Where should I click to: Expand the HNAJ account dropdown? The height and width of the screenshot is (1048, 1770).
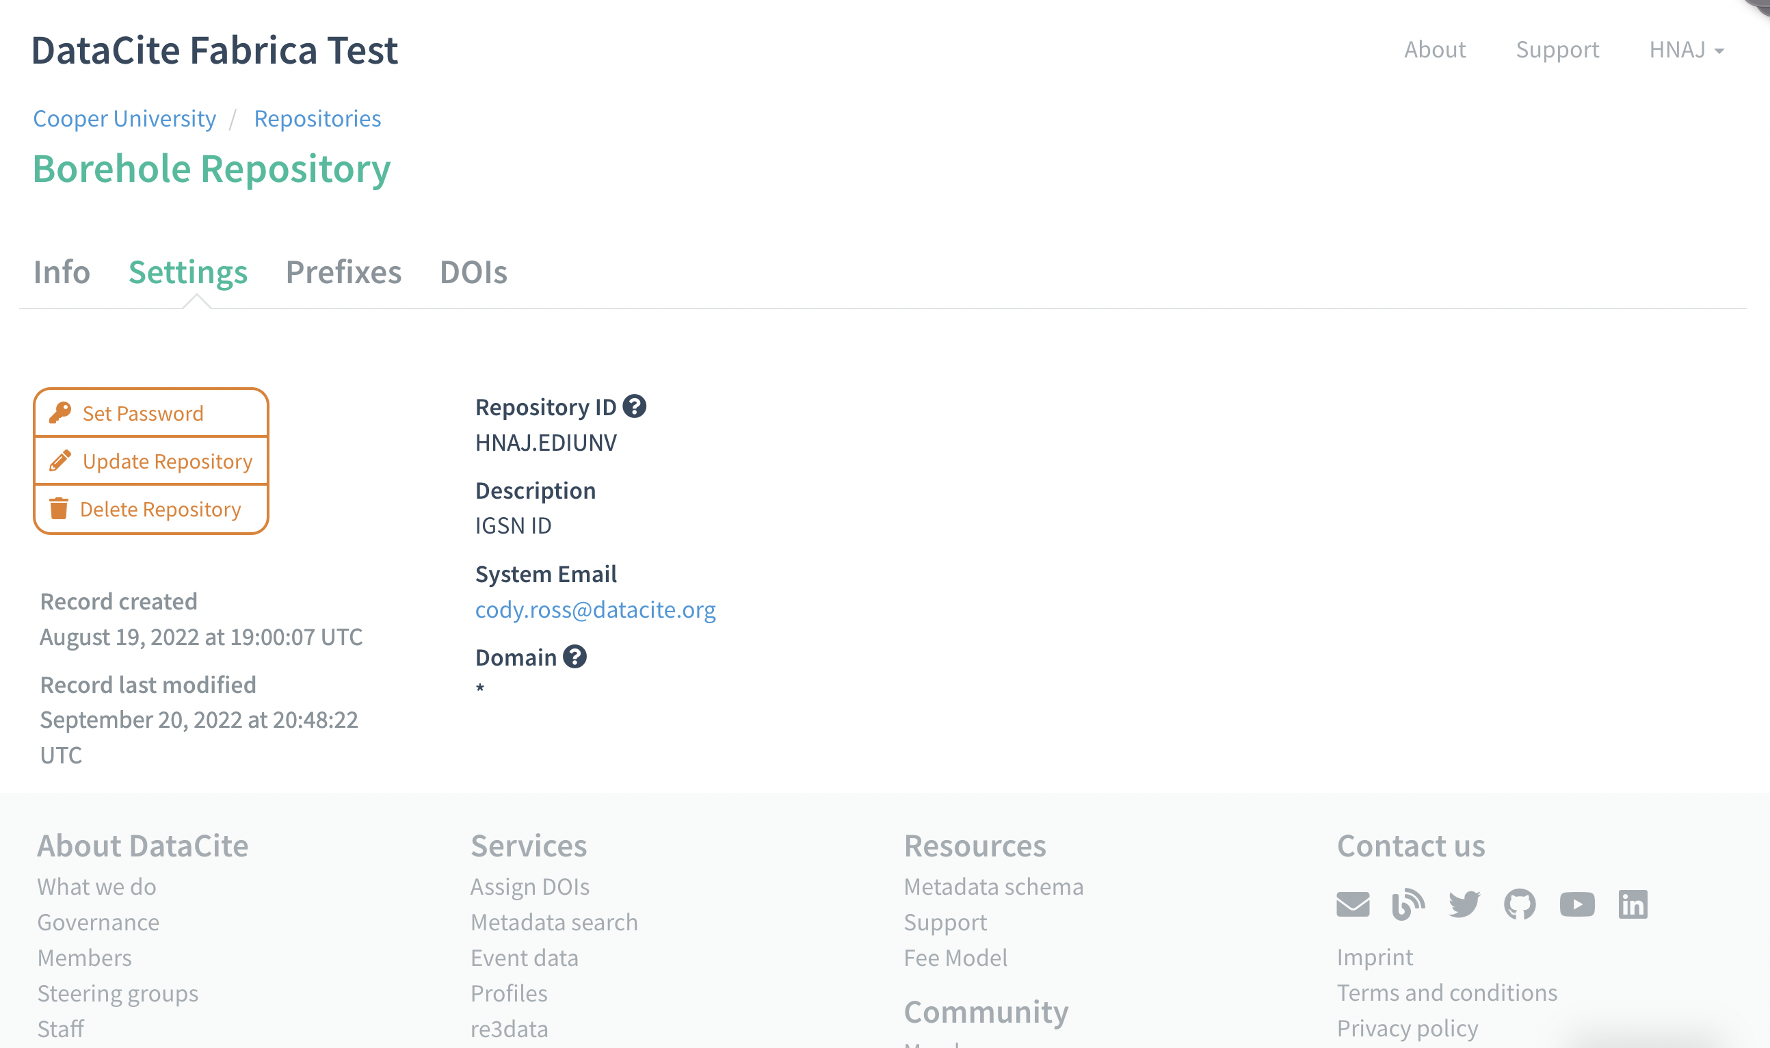click(1686, 50)
